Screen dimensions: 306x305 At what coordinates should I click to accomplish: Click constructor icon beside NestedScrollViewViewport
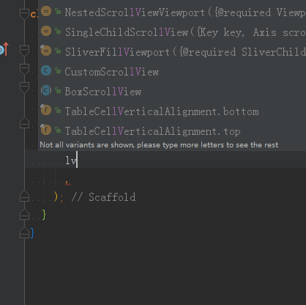(x=46, y=11)
